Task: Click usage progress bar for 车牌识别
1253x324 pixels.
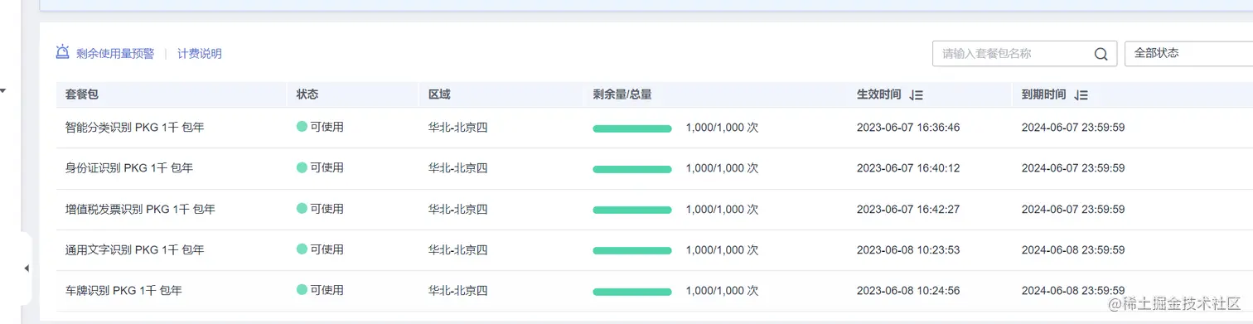Action: tap(632, 291)
